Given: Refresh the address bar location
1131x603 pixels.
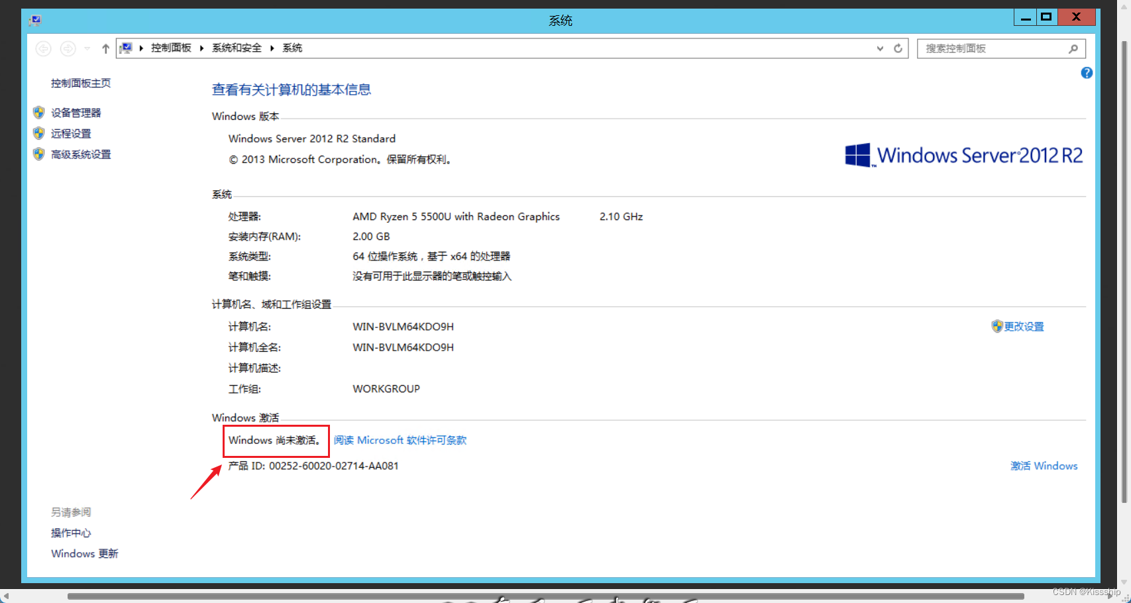Looking at the screenshot, I should (898, 48).
